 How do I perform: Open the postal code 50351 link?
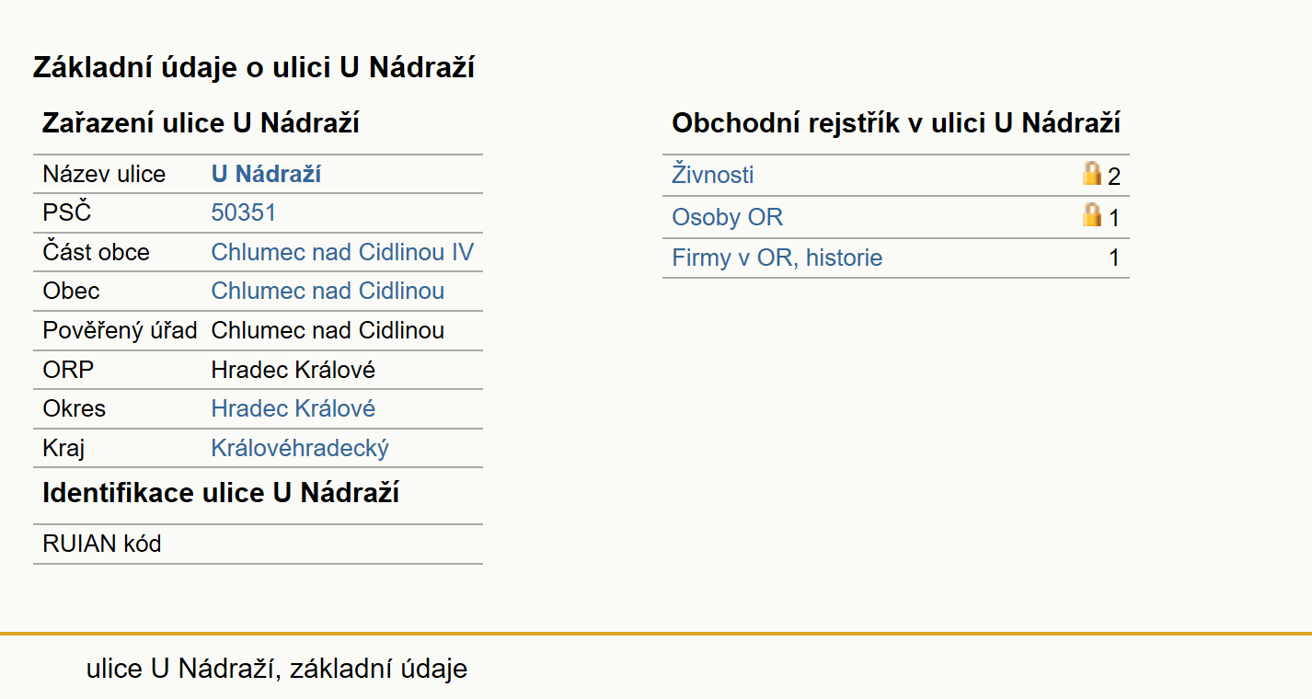243,212
